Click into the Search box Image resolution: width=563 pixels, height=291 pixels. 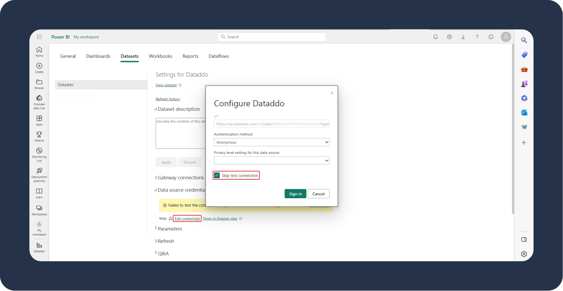[271, 37]
